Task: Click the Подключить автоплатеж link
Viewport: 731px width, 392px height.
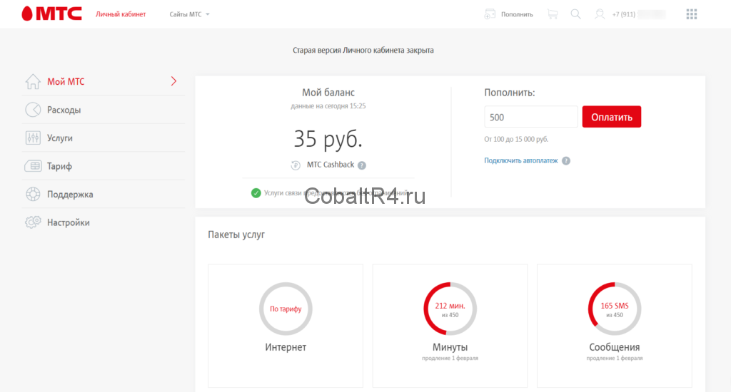Action: pos(521,161)
